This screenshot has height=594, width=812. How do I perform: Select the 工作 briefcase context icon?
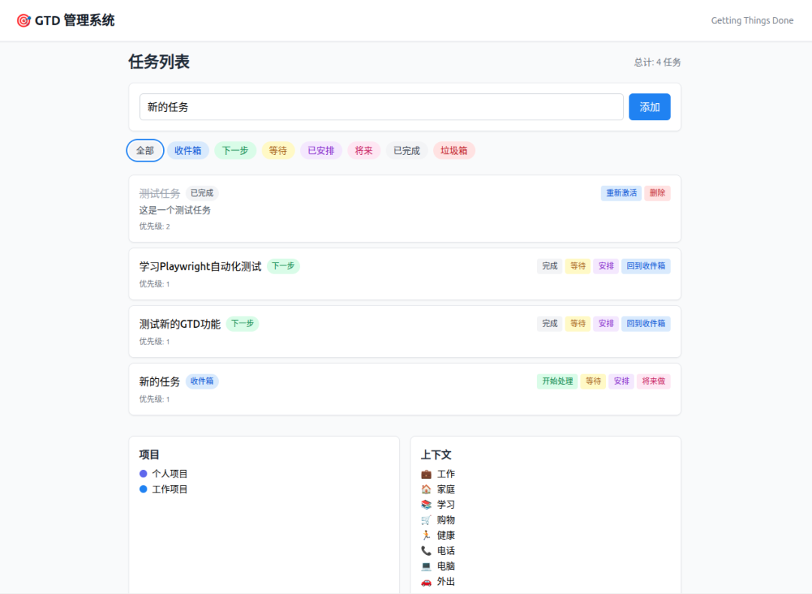pos(426,474)
